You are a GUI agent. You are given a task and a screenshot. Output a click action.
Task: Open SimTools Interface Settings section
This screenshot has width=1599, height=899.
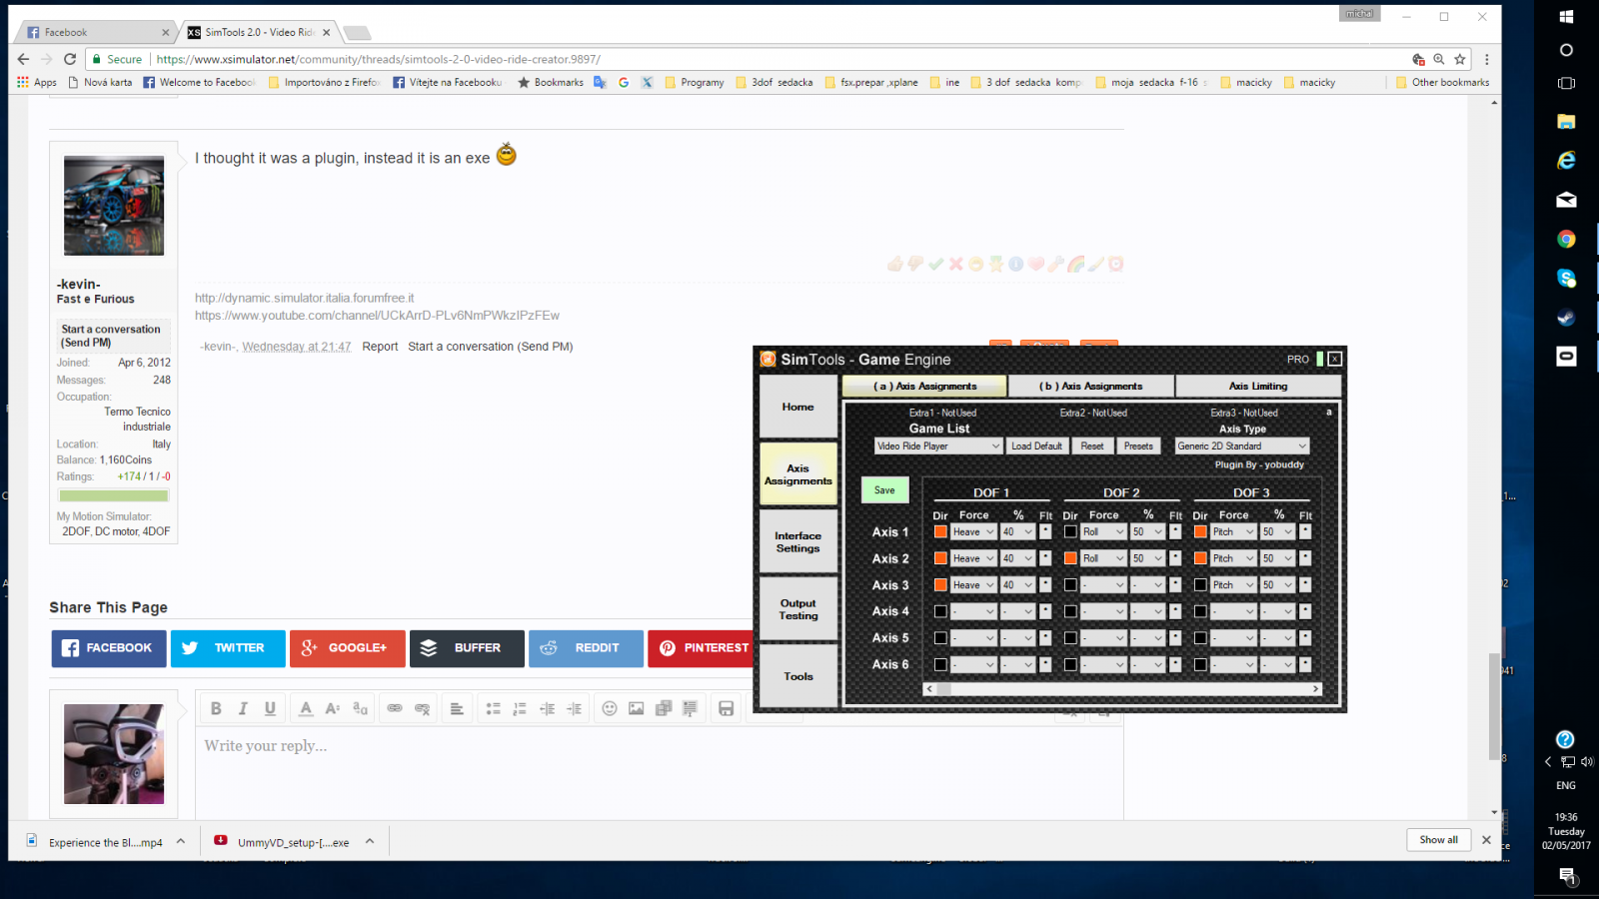(798, 541)
